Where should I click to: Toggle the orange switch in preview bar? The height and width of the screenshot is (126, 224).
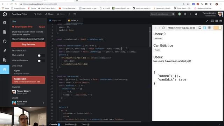217,28
